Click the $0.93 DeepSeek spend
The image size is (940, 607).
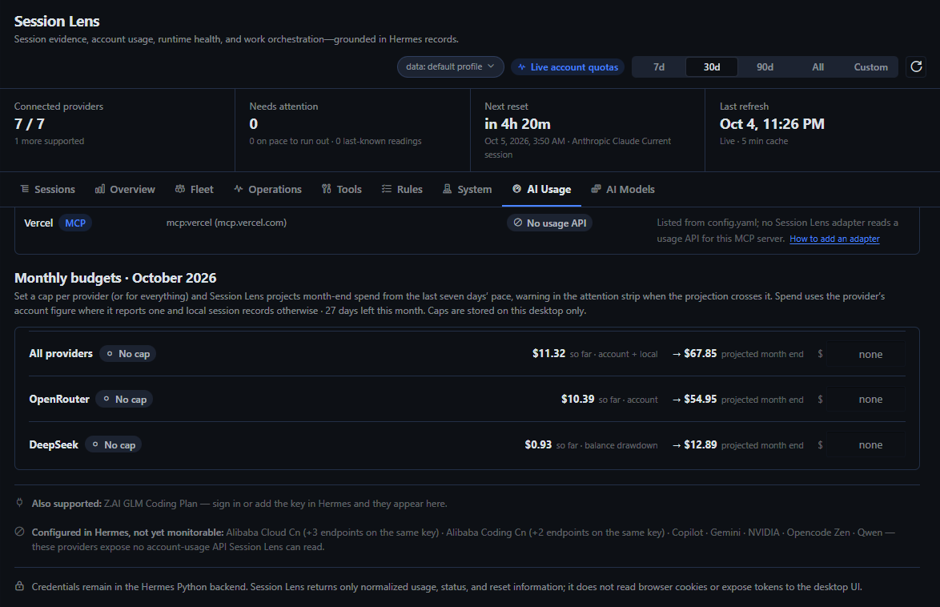(538, 444)
